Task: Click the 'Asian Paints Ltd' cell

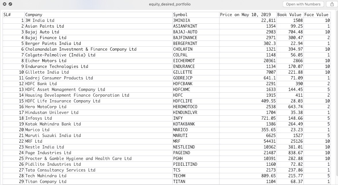Action: tap(98, 26)
